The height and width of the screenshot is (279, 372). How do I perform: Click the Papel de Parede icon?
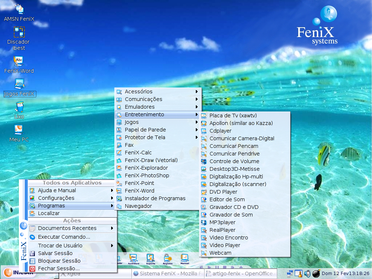point(119,130)
